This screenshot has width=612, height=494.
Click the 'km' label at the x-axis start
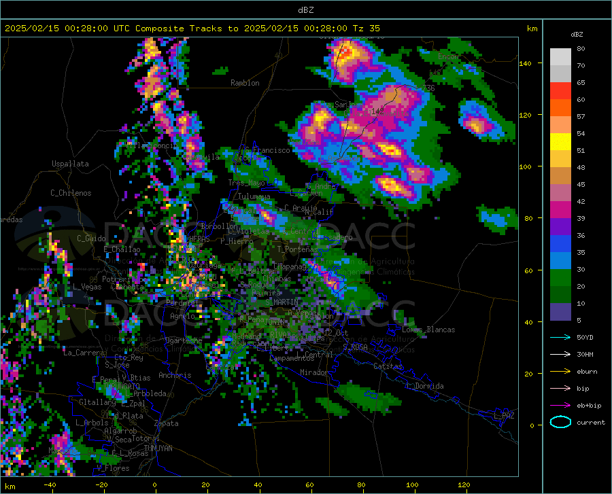click(x=10, y=487)
